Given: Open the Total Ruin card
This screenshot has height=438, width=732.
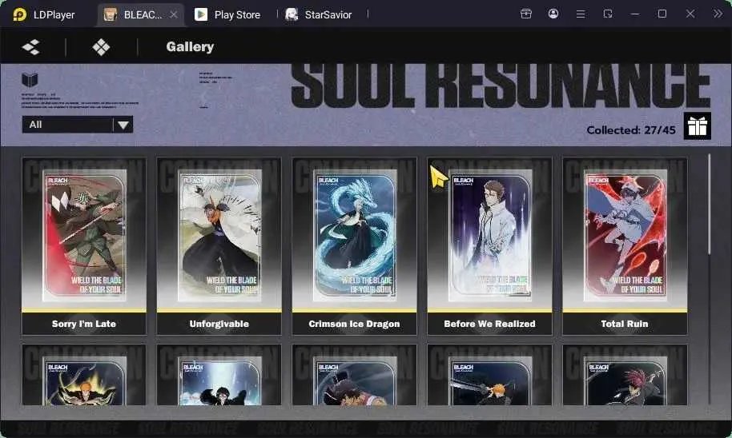Looking at the screenshot, I should pos(625,246).
